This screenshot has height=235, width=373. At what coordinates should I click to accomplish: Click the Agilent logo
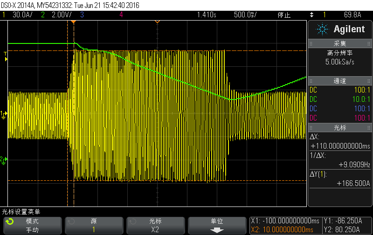click(340, 29)
